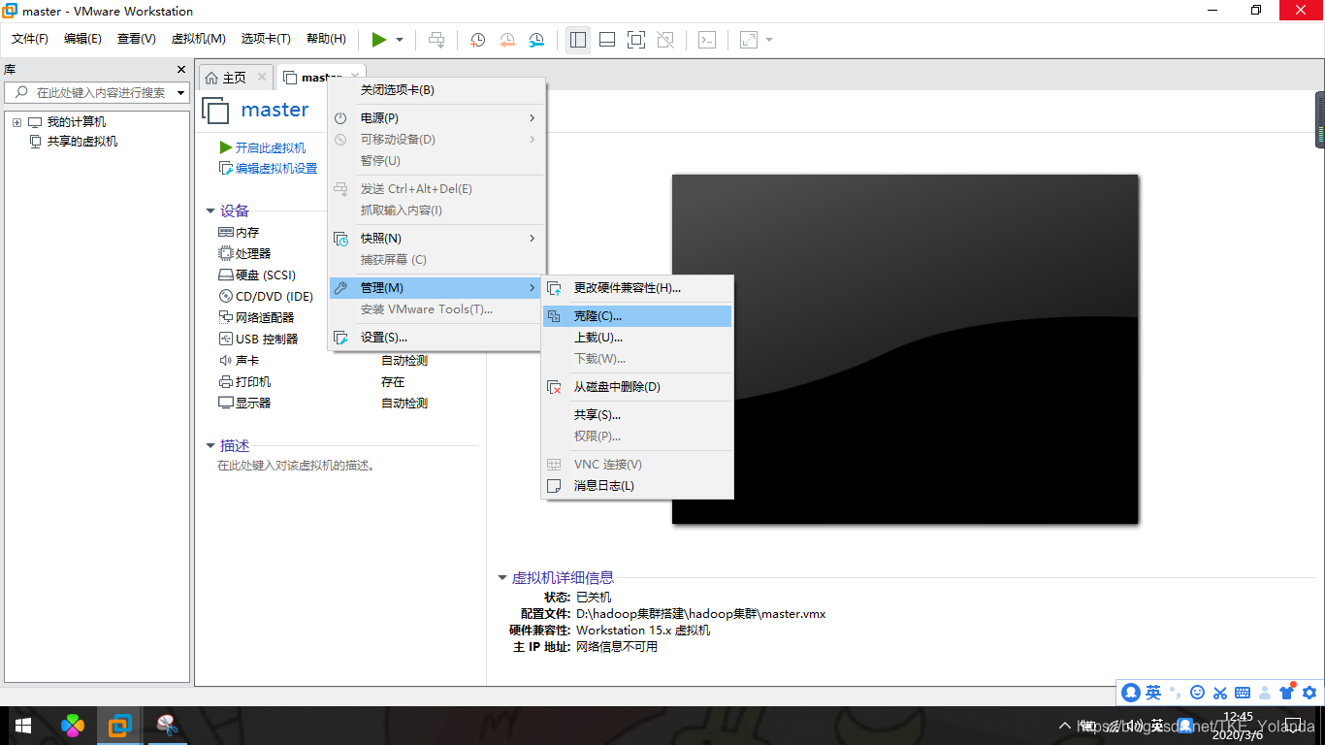The width and height of the screenshot is (1325, 745).
Task: Open the 编辑(E) menu
Action: 82,39
